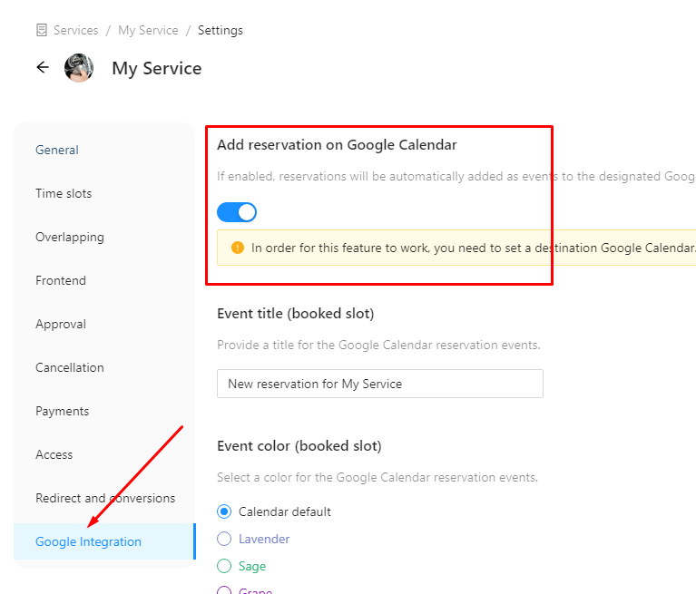The image size is (696, 594).
Task: Open the Time slots settings tab
Action: 64,193
